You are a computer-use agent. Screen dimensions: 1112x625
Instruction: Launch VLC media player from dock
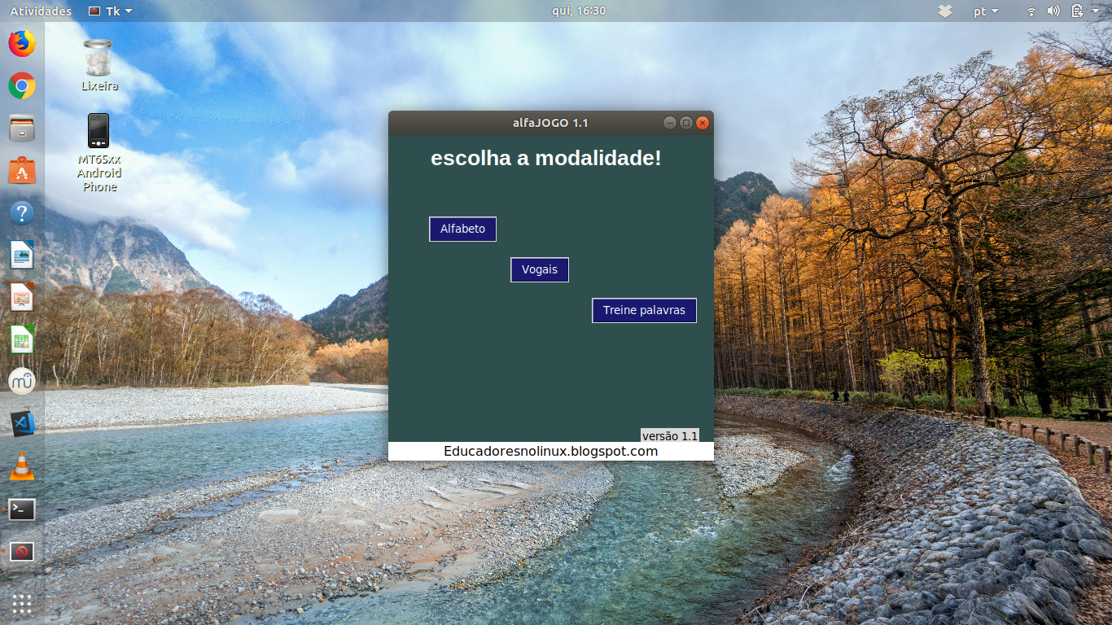coord(22,467)
